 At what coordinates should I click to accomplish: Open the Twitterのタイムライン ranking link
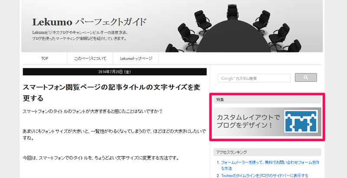coord(265,176)
